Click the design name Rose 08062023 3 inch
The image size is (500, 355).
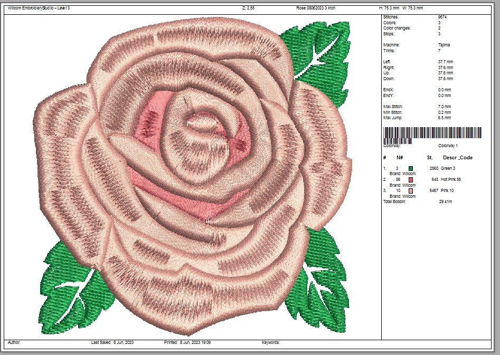point(316,8)
